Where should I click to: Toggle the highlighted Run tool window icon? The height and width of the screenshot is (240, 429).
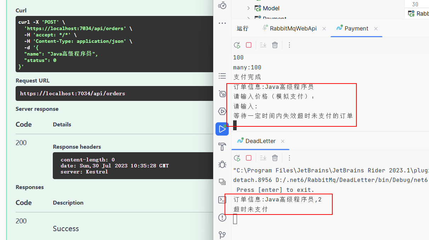[x=222, y=129]
